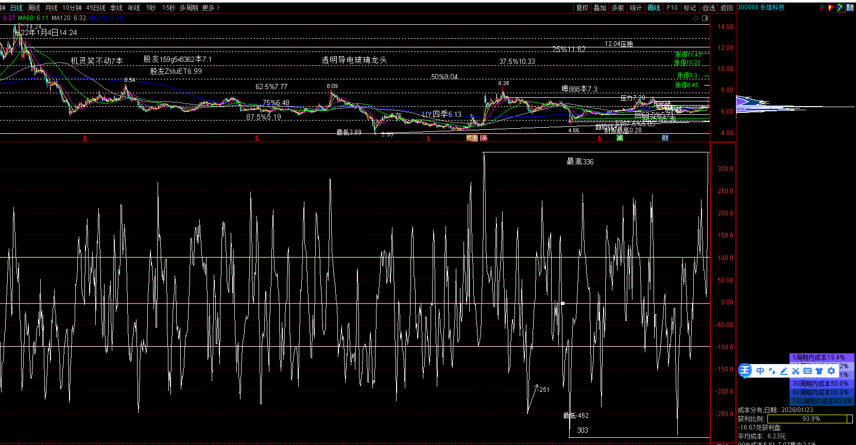Click 标记 mark button
Viewport: 856px width, 445px height.
point(690,8)
